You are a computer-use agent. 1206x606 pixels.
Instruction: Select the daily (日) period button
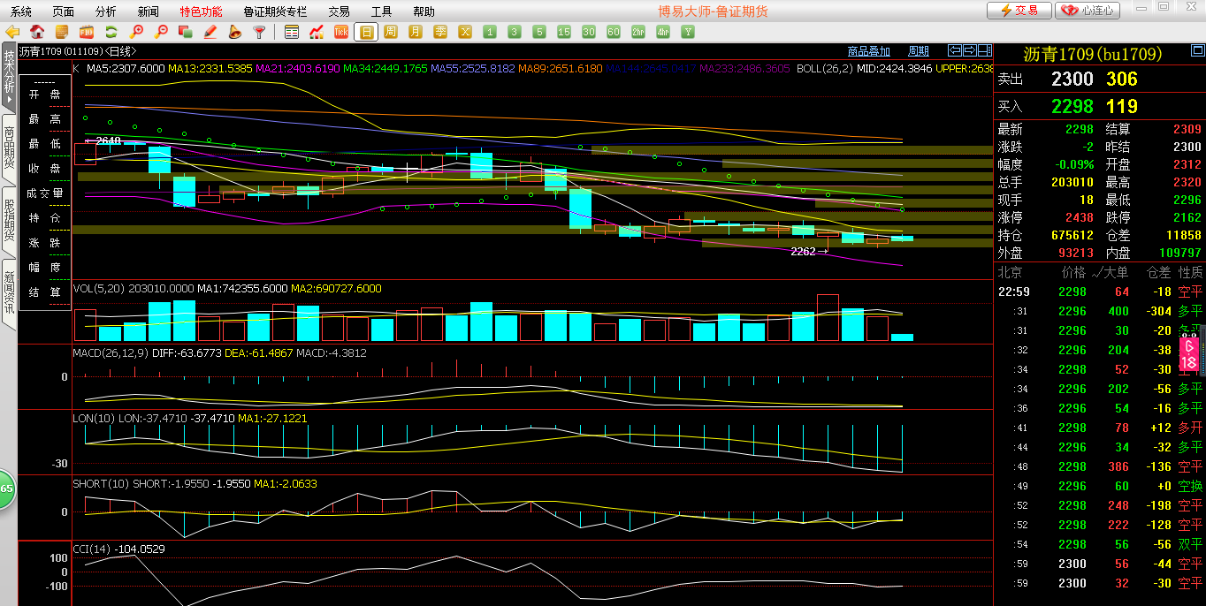point(366,32)
